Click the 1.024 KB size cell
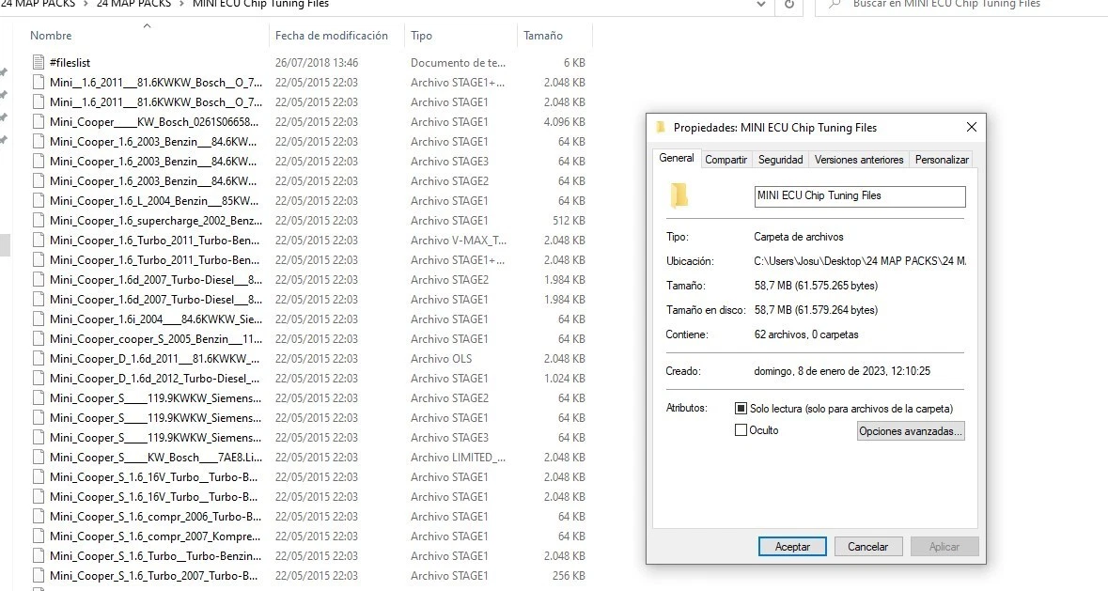 click(565, 379)
